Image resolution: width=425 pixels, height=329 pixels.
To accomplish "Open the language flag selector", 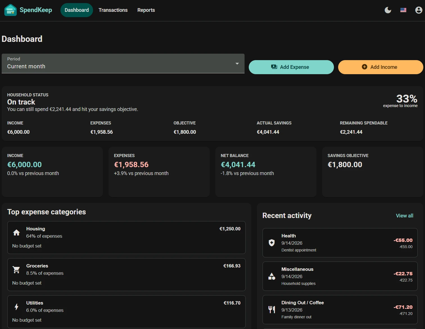I will click(x=403, y=10).
